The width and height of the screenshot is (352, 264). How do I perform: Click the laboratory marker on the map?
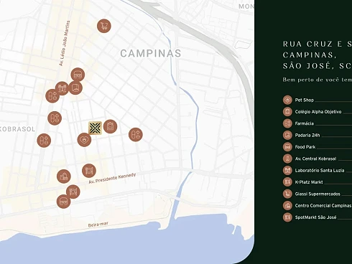point(62,88)
